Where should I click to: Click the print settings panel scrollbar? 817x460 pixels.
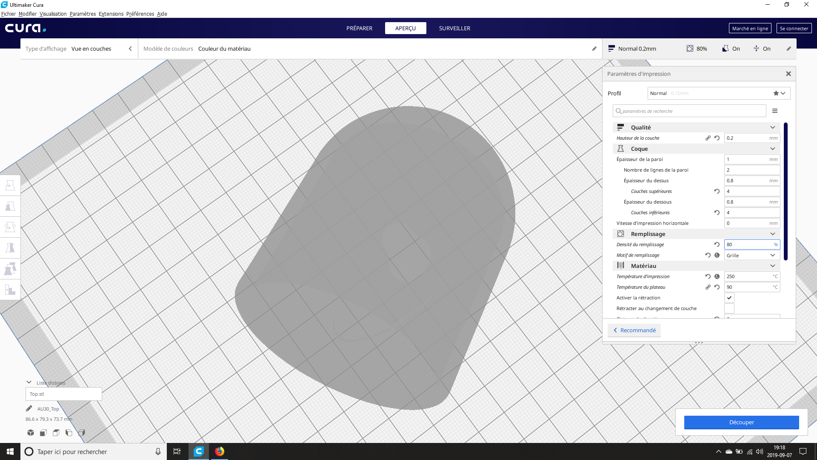click(786, 191)
